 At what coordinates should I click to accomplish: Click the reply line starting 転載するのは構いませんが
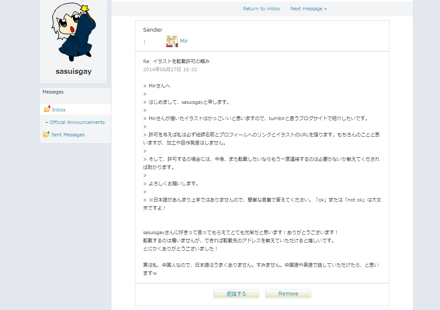pyautogui.click(x=239, y=241)
